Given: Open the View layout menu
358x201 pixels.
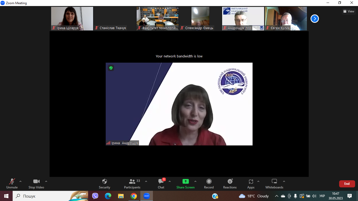Looking at the screenshot, I should (x=349, y=11).
